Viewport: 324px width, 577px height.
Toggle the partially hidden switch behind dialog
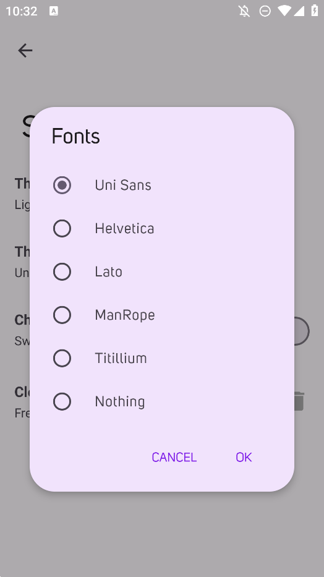tap(302, 331)
